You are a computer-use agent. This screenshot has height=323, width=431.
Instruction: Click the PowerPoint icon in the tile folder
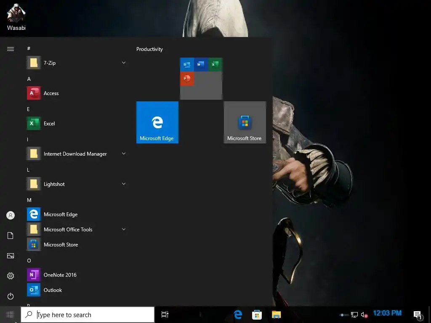[187, 79]
